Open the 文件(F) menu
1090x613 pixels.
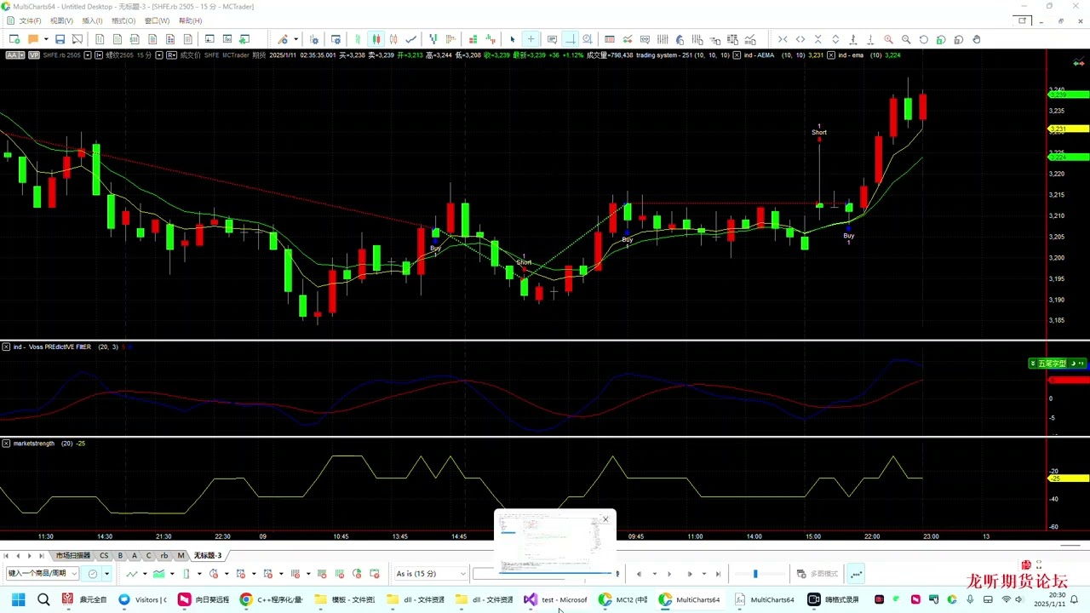(30, 20)
